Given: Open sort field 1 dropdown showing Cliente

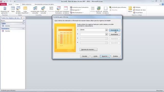Looking at the screenshot, I should (x=106, y=30).
